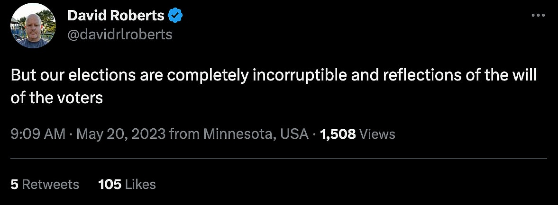558x205 pixels.
Task: Open the Minnesota, USA location link
Action: 256,134
